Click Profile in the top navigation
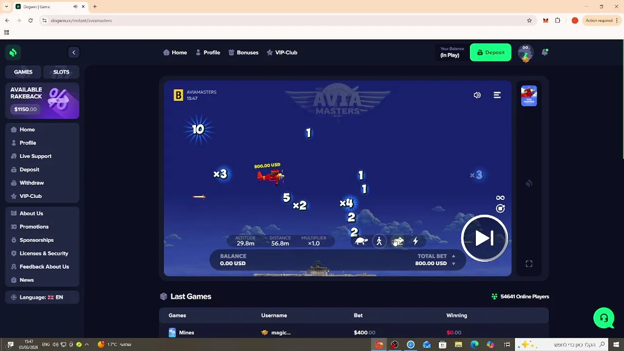 tap(208, 52)
